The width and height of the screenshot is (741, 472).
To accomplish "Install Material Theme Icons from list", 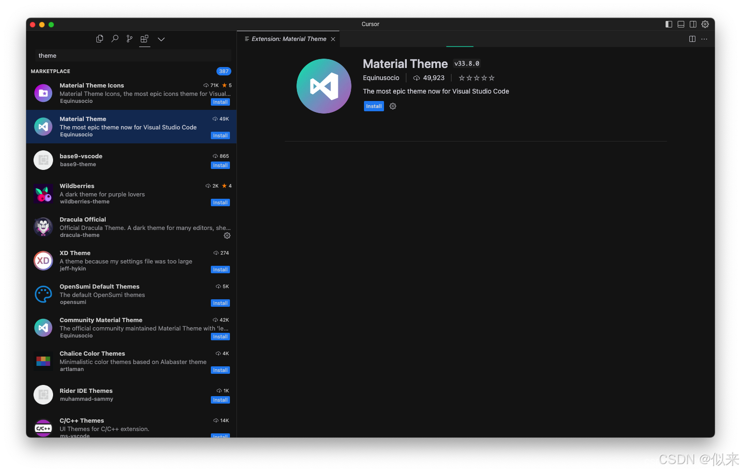I will pos(220,102).
